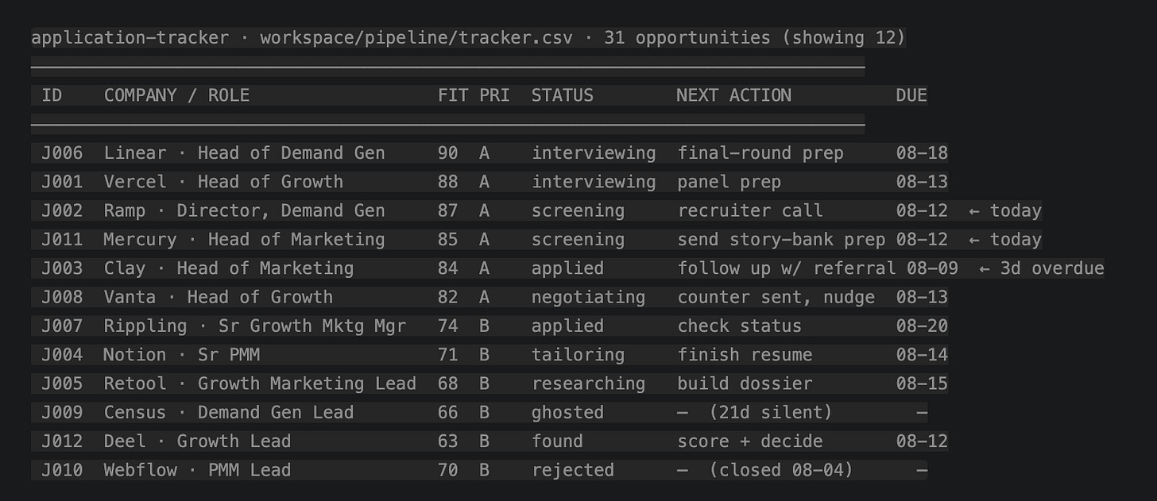Click 'build dossier' next action for Retool

click(x=745, y=383)
